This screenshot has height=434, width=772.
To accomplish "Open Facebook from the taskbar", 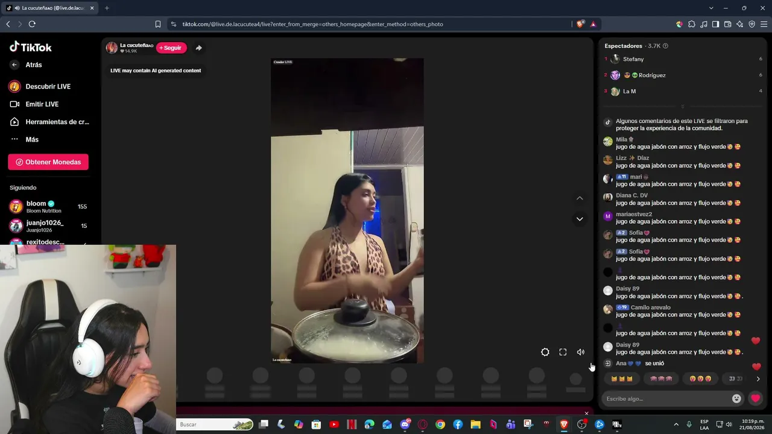I will pos(458,424).
